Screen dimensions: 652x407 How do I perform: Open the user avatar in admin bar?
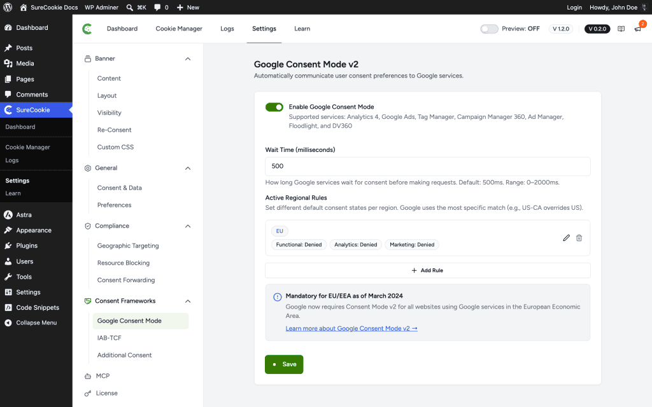(x=645, y=8)
